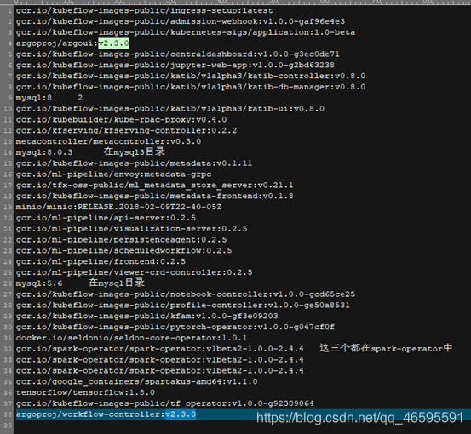Screen dimensions: 471x434
Task: Click the ingress-setup:latest line
Action: pos(144,10)
